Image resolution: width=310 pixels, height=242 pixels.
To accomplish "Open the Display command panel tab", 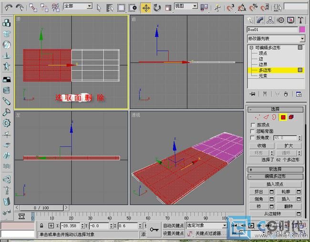I will (x=290, y=20).
